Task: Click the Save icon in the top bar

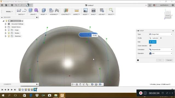Action: (x=12, y=5)
